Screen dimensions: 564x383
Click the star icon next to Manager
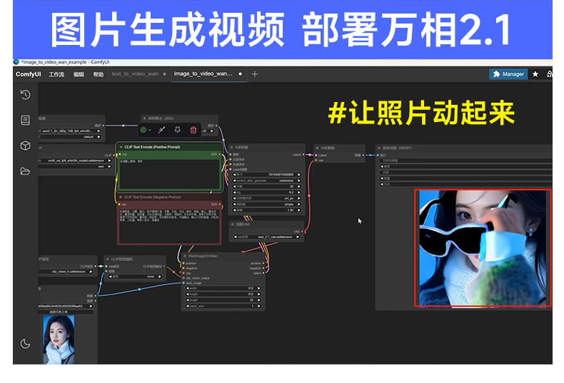click(535, 74)
